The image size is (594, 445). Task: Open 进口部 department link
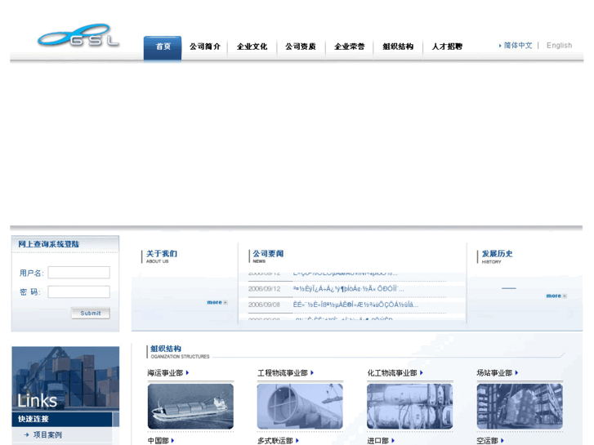[x=377, y=441]
